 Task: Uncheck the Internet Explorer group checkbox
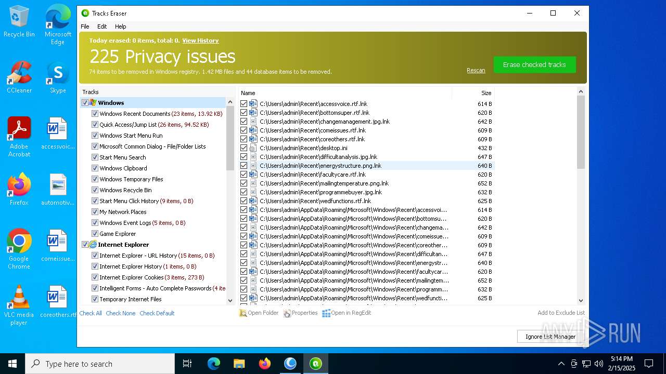point(85,244)
